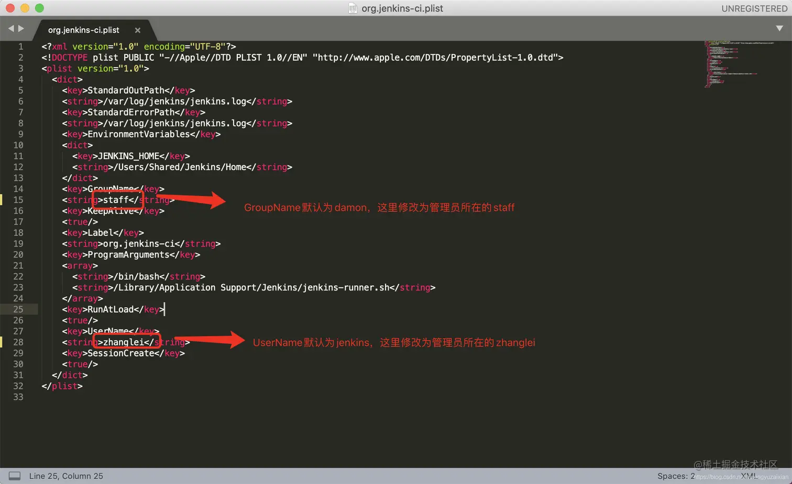This screenshot has width=792, height=484.
Task: Click the /Users/Shared/Jenkins/Home path
Action: [x=180, y=167]
